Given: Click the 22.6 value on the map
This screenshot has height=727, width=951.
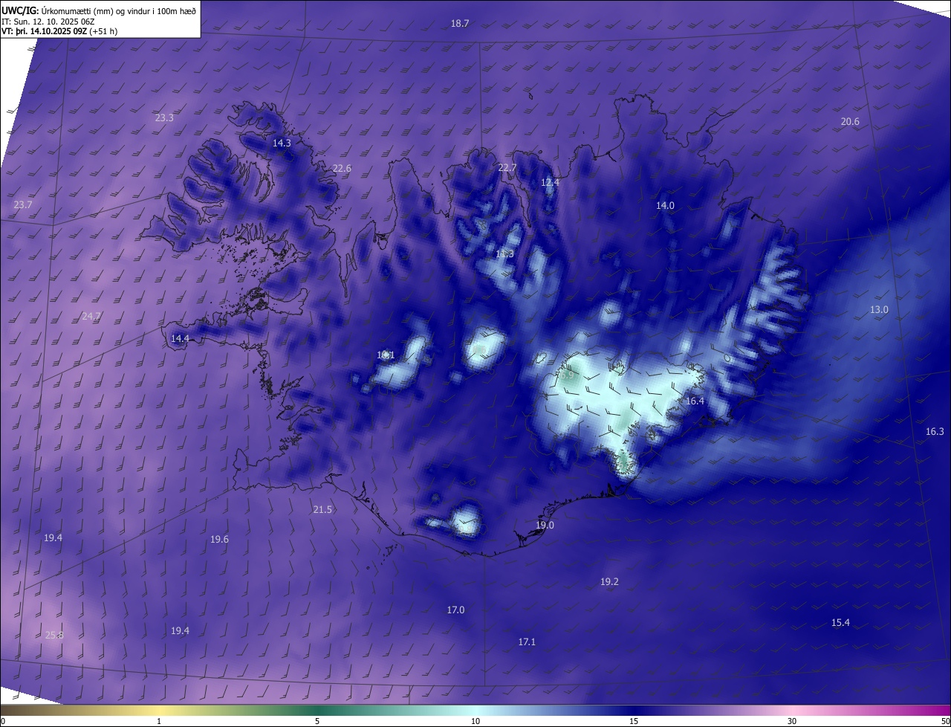Looking at the screenshot, I should 342,168.
